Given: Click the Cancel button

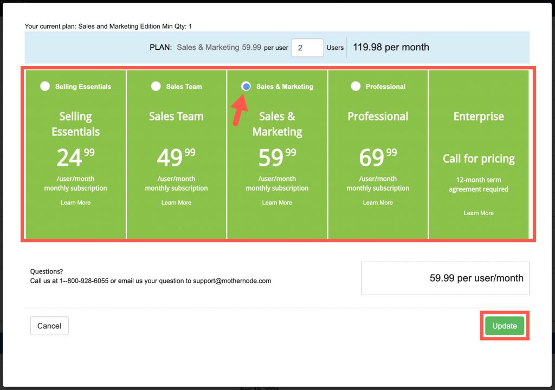Looking at the screenshot, I should pos(49,326).
